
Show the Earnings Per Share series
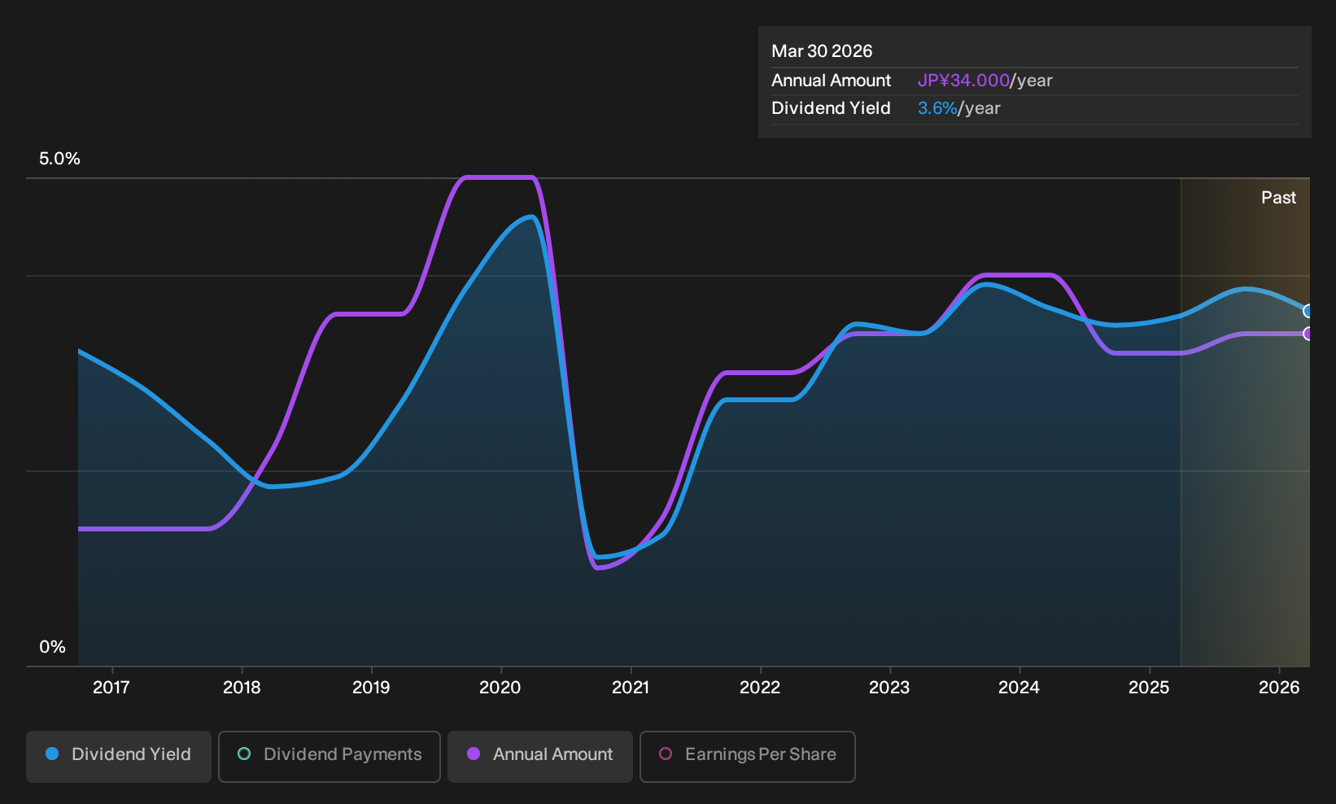(x=748, y=756)
